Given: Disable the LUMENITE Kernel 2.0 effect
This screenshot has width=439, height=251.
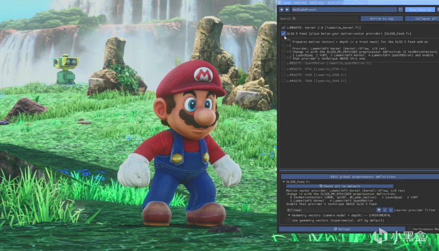Looking at the screenshot, I should click(283, 28).
